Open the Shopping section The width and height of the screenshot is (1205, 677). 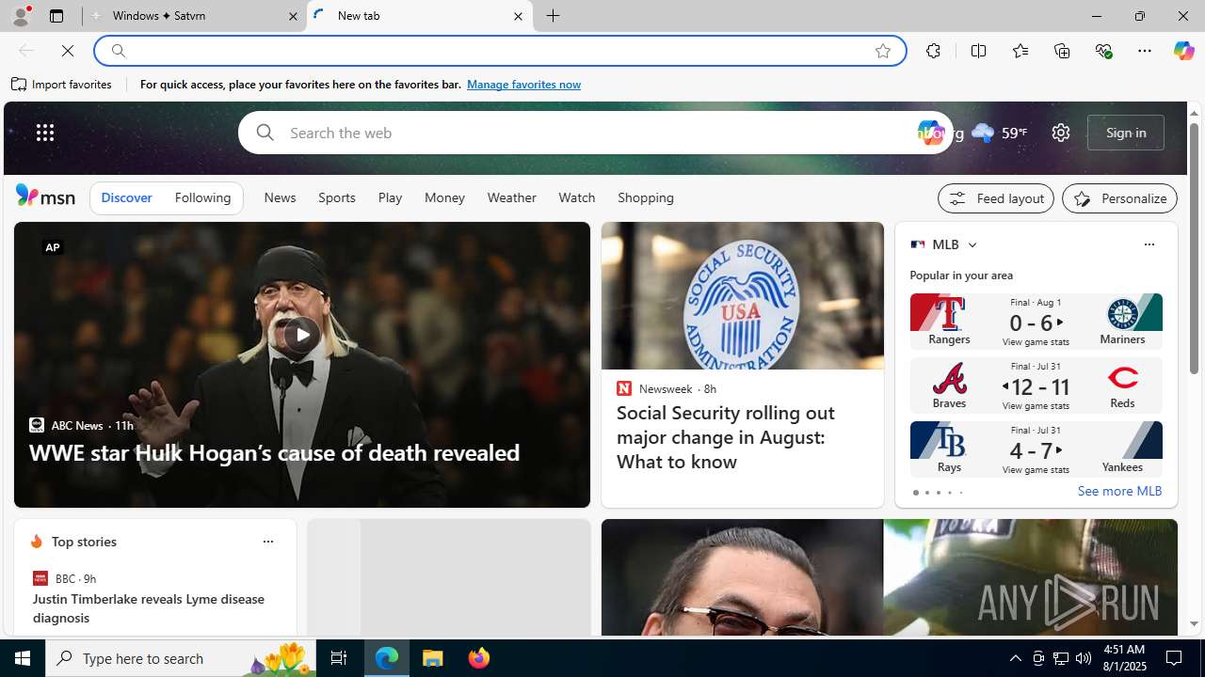pos(646,197)
